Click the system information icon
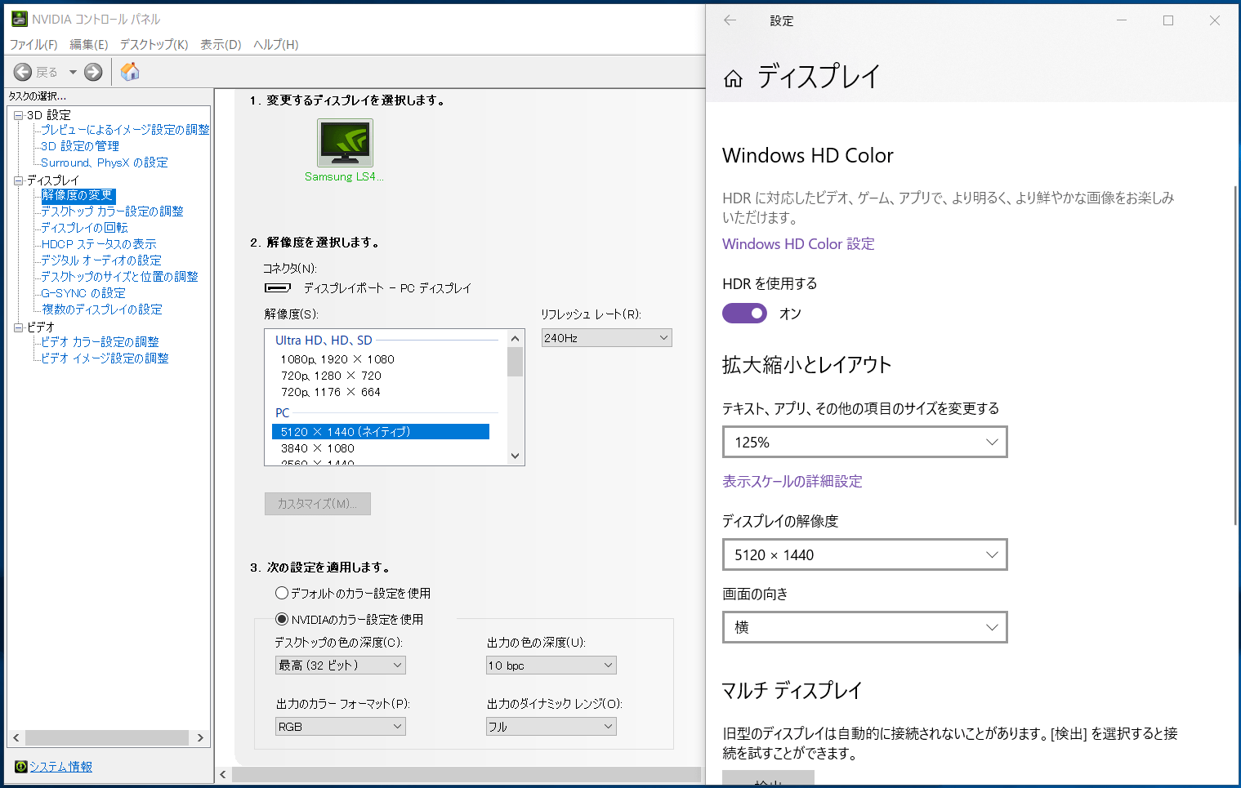The height and width of the screenshot is (788, 1241). pyautogui.click(x=20, y=766)
